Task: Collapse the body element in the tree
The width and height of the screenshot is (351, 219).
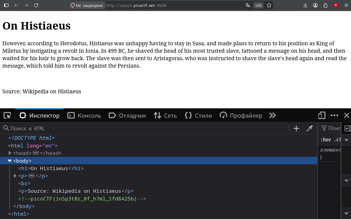Action: click(10, 161)
